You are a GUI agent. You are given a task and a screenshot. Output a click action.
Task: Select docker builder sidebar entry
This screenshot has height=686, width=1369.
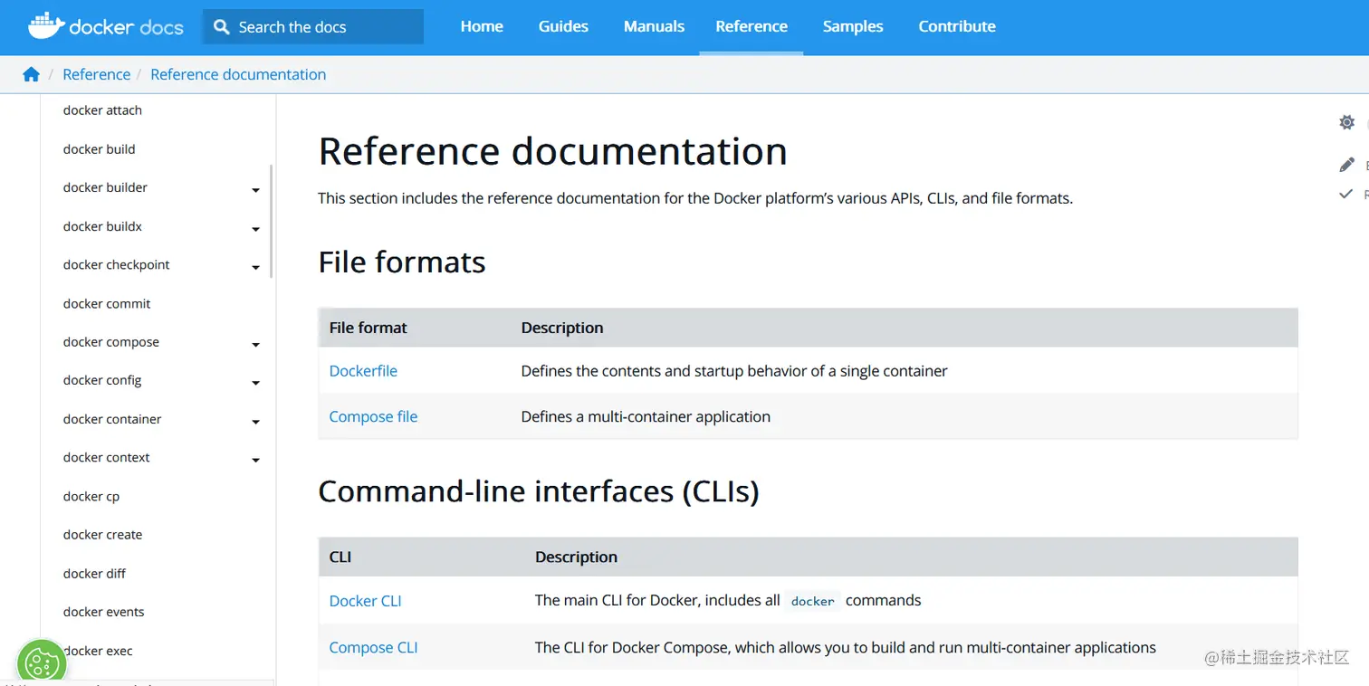[105, 187]
